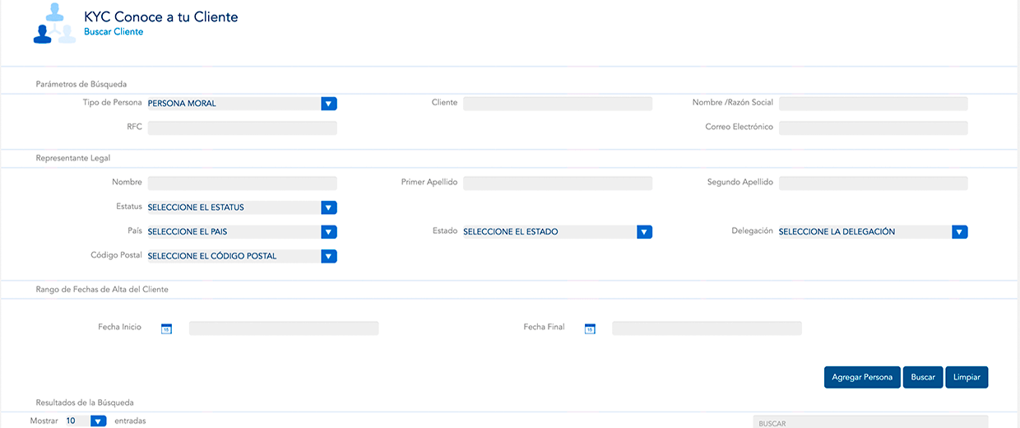Focus the Primer Apellido field
This screenshot has width=1020, height=428.
click(557, 183)
